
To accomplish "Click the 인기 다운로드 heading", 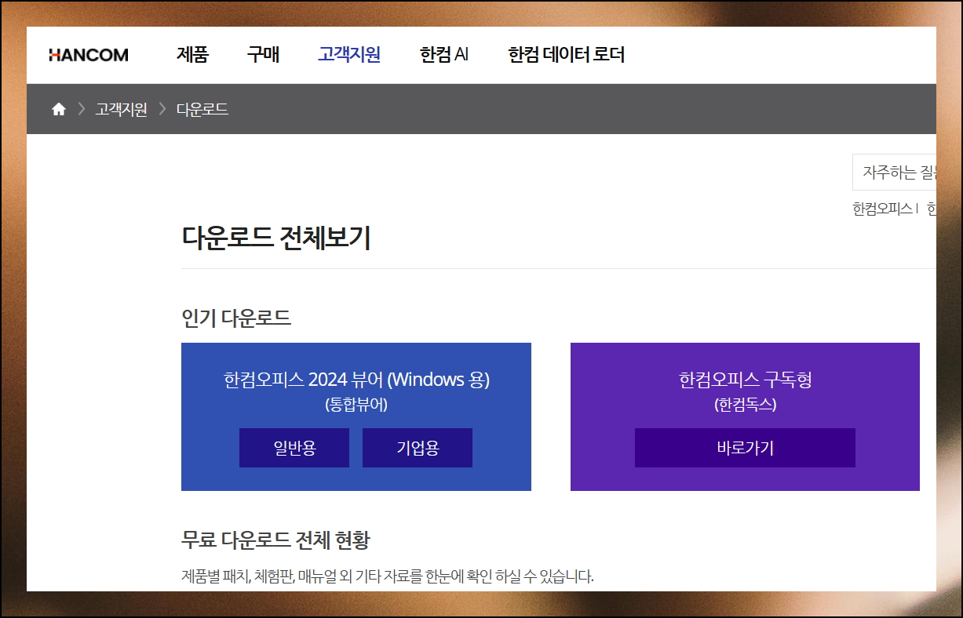I will pyautogui.click(x=236, y=318).
